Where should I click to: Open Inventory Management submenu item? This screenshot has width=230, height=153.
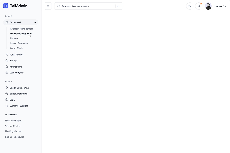pos(21,29)
